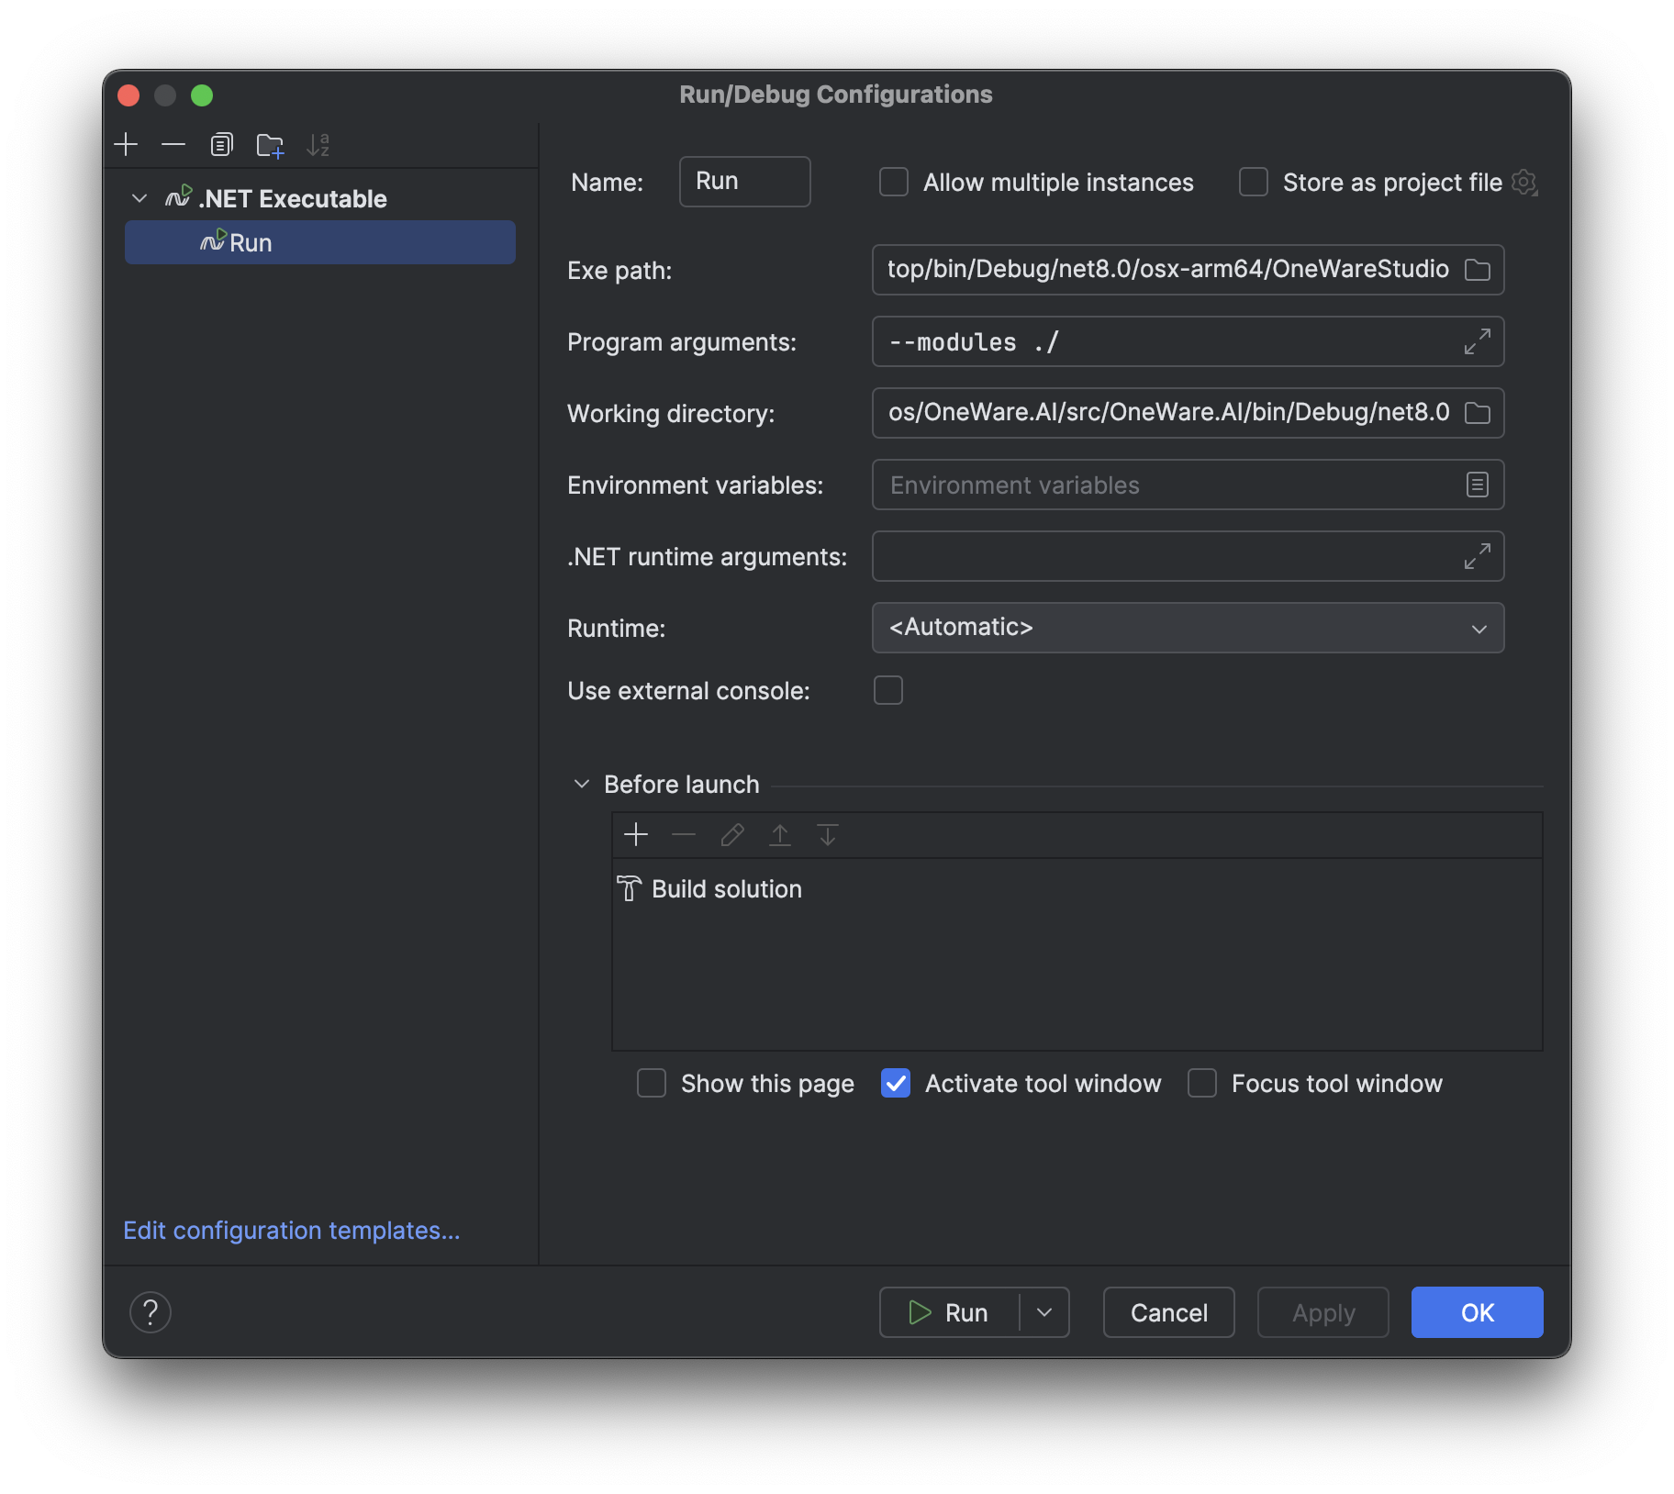Enable Allow multiple instances
This screenshot has height=1494, width=1674.
[894, 183]
